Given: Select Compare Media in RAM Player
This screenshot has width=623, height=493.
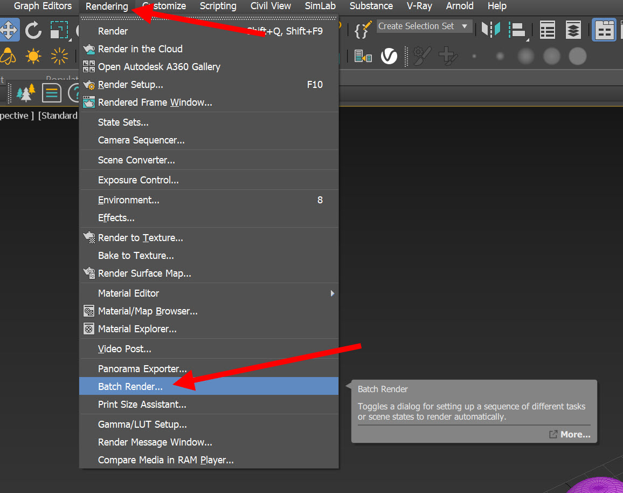Looking at the screenshot, I should coord(209,460).
